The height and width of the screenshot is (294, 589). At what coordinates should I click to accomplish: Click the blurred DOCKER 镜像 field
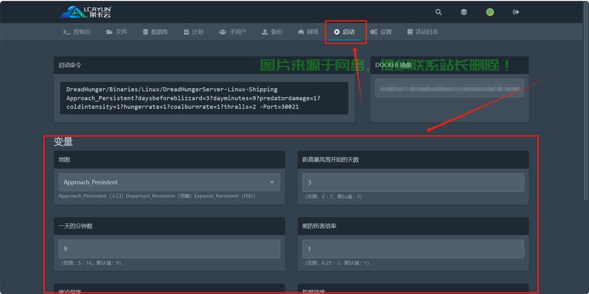coord(449,89)
